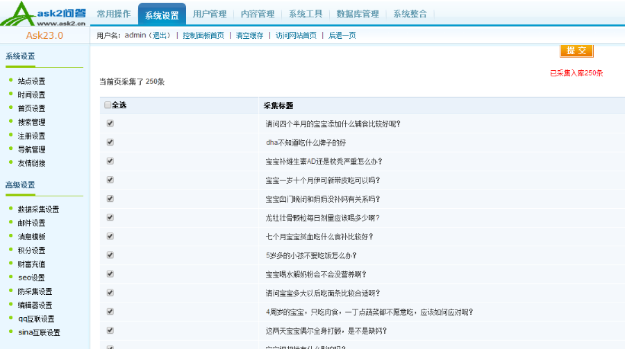Click the title 5岁多的小孩不爱吃饭怎么办

point(311,255)
